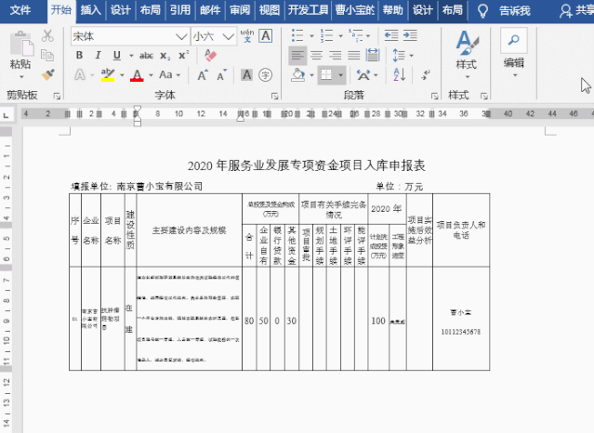Click the Phonetic Guide wén icon
Viewport: 594px width, 433px height.
coord(246,36)
